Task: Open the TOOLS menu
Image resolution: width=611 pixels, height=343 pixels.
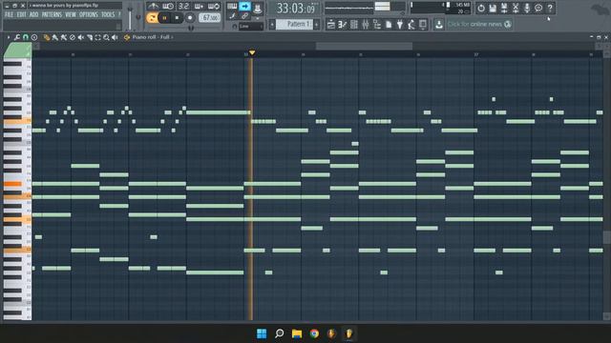Action: (108, 15)
